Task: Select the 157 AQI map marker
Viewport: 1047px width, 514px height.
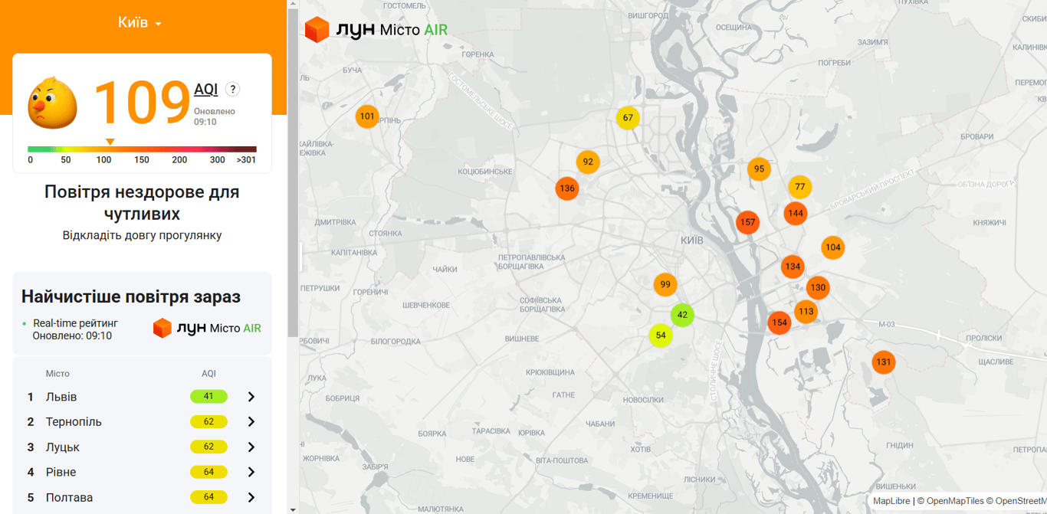Action: click(747, 222)
